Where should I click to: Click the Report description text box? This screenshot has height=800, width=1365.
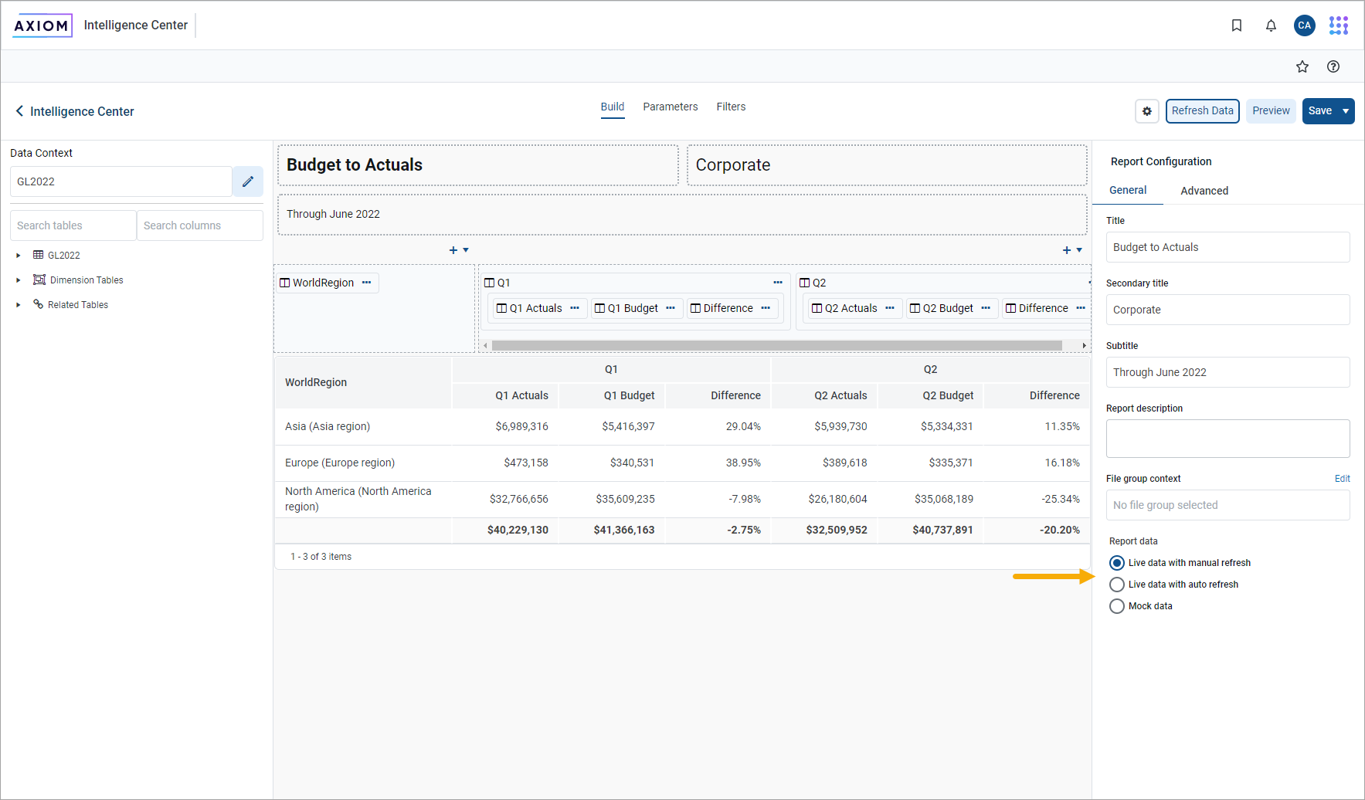[x=1227, y=439]
